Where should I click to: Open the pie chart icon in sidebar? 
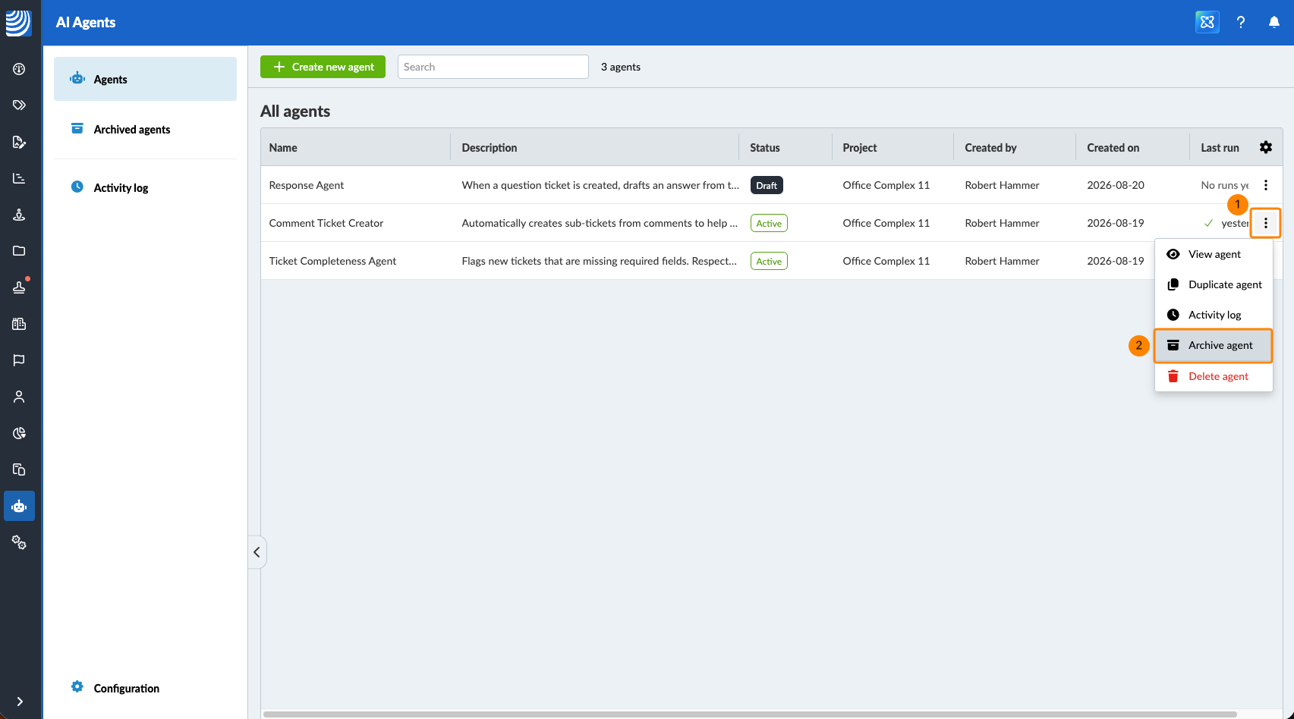[19, 433]
